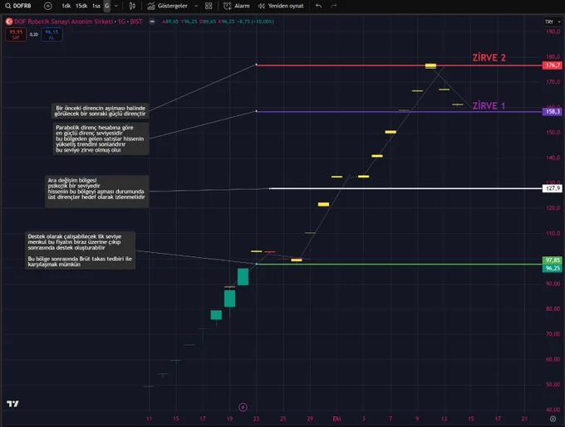
Task: Click the 'Bir önceki direncin aşılması' note
Action: click(101, 111)
